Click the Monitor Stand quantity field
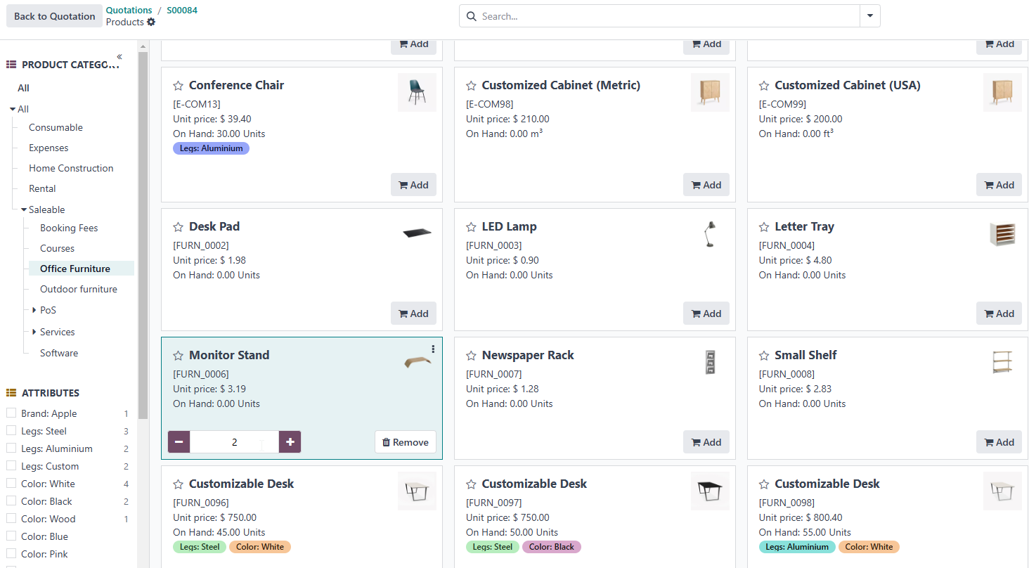Image resolution: width=1029 pixels, height=568 pixels. 234,442
